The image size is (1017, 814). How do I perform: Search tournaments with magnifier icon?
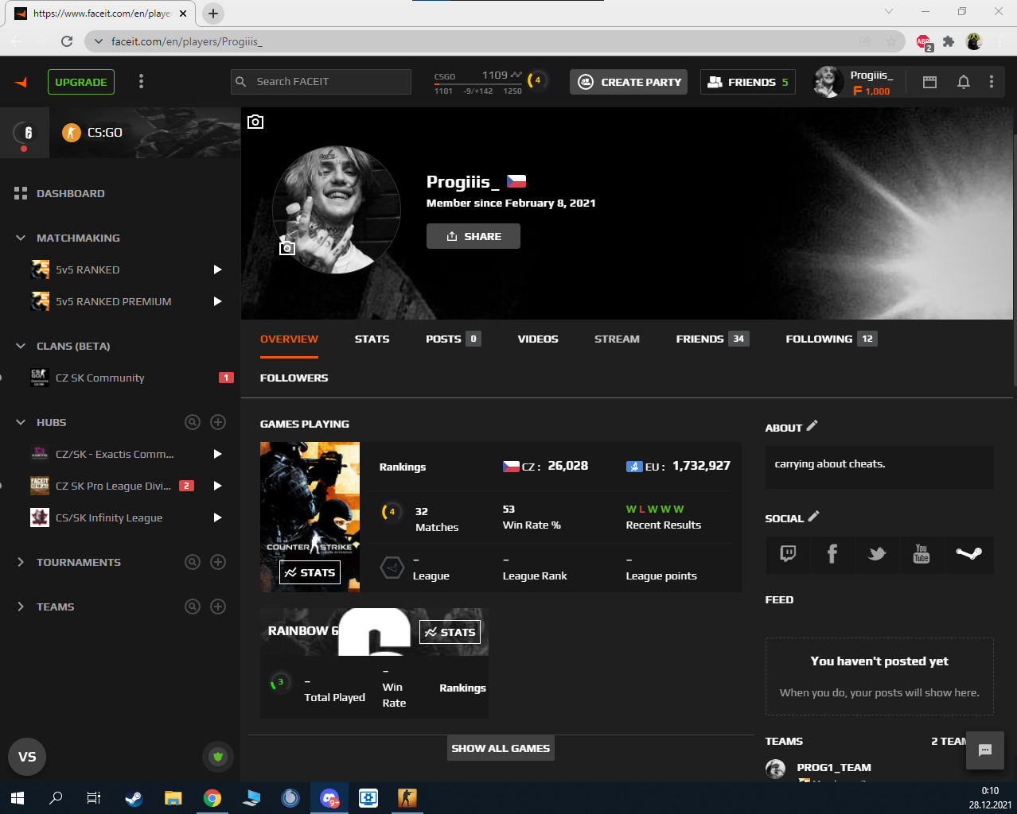point(193,562)
